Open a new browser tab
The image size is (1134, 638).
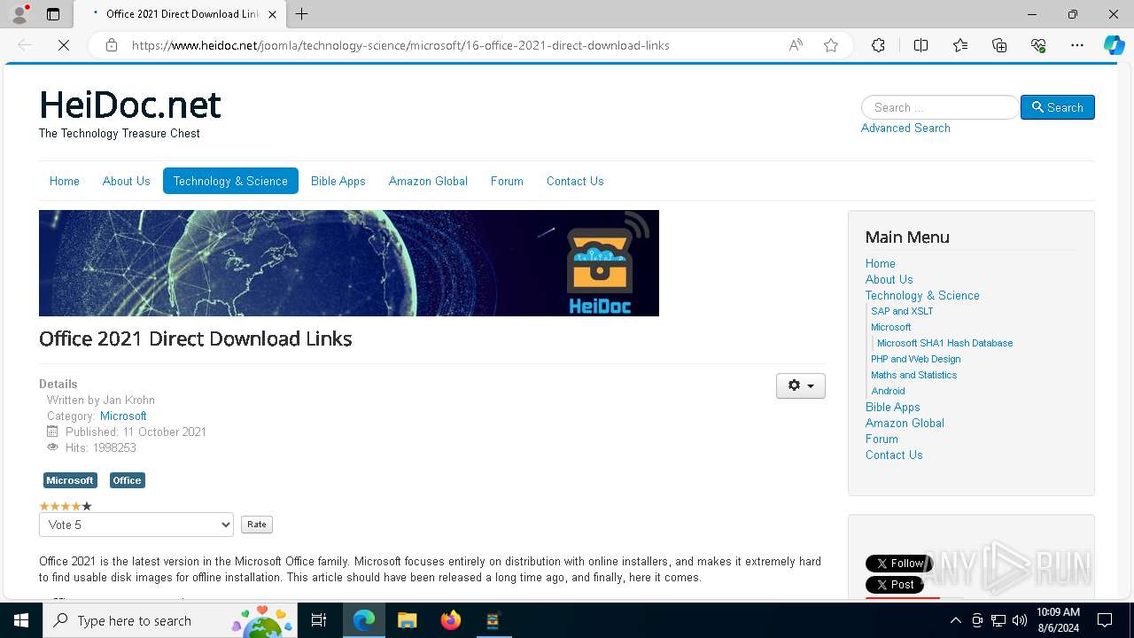point(302,14)
